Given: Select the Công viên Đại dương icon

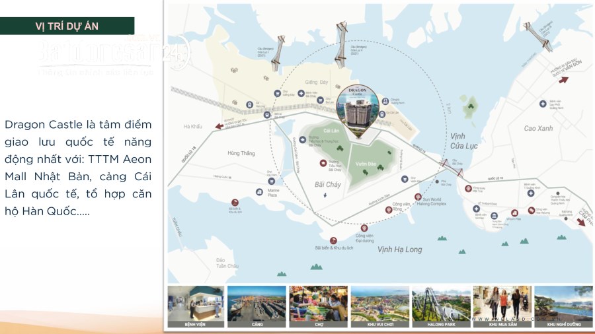Looking at the screenshot, I should point(364,228).
